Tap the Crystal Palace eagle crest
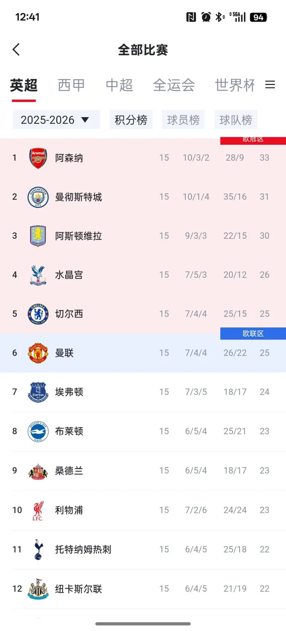Screen dimensions: 286x631 [x=38, y=275]
